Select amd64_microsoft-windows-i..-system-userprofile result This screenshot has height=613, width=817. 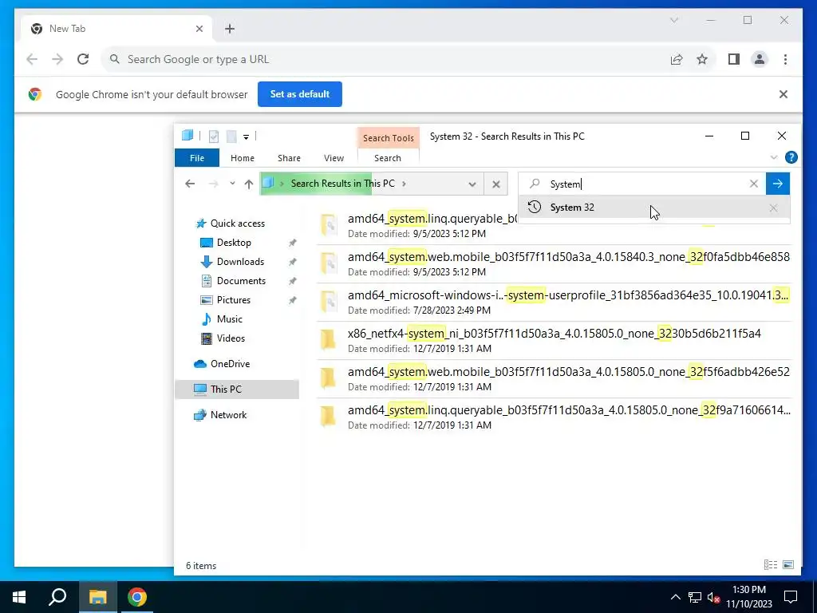(x=555, y=303)
